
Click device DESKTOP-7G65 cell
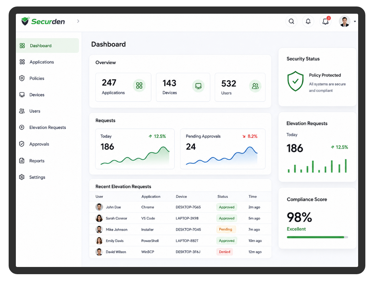pos(188,207)
